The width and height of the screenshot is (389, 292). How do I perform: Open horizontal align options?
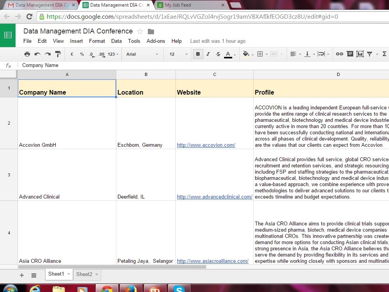296,54
